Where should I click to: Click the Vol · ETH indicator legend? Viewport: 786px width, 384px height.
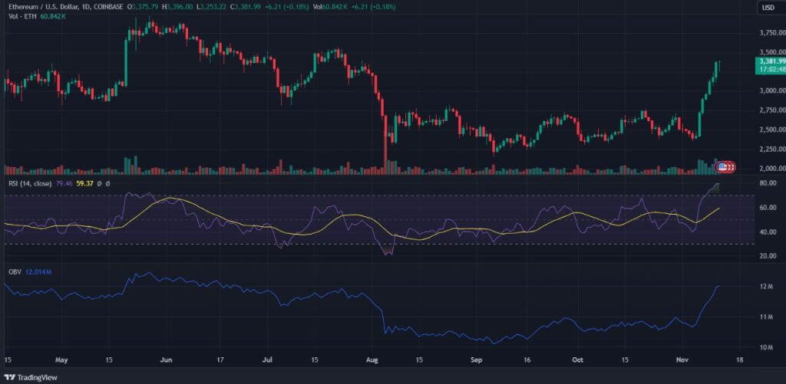21,17
